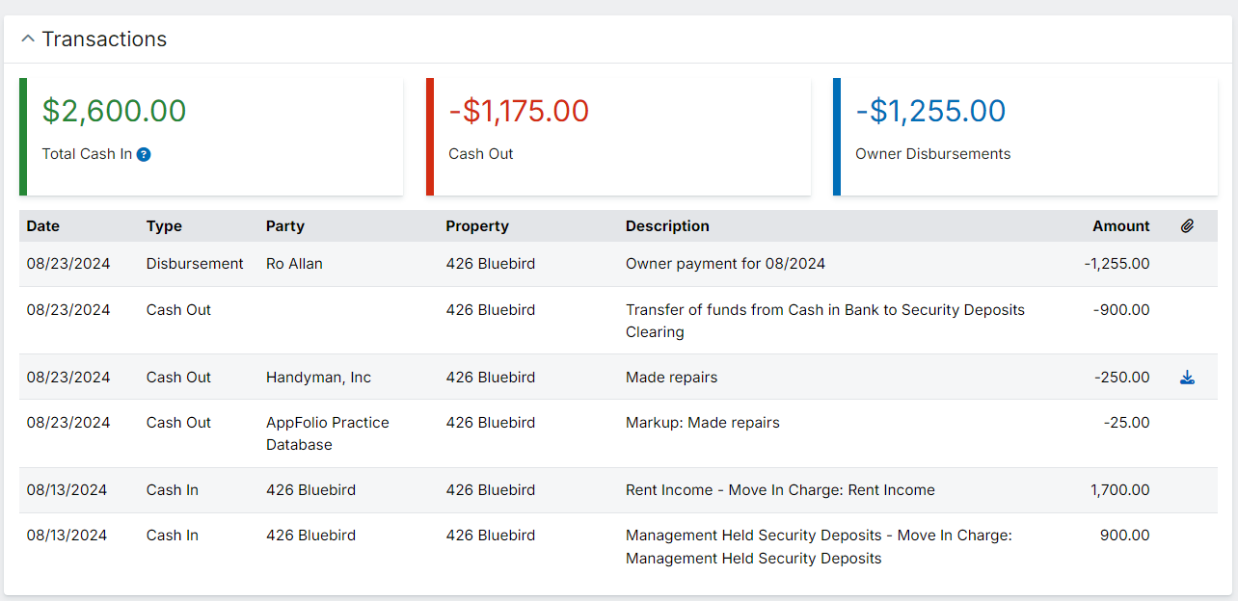Click the Transactions section title
The width and height of the screenshot is (1238, 601).
click(104, 39)
